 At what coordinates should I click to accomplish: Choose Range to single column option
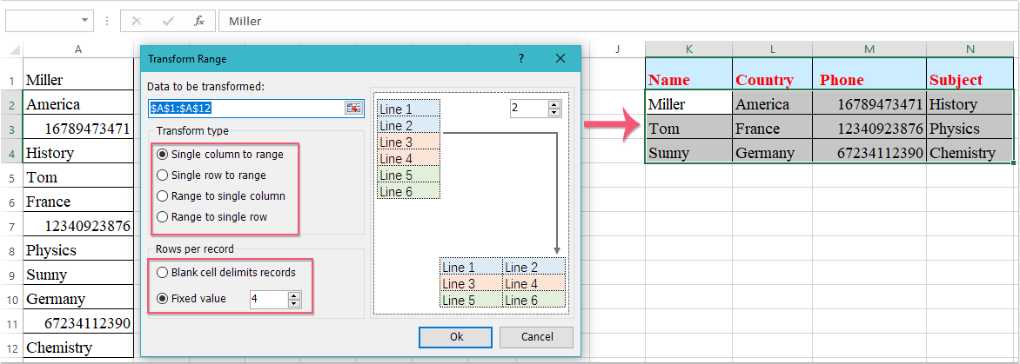[x=163, y=195]
